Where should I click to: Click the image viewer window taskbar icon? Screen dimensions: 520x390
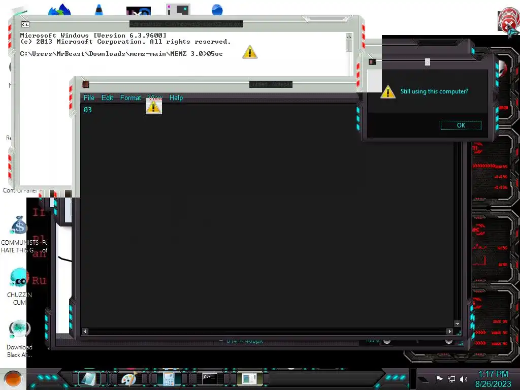pyautogui.click(x=249, y=379)
